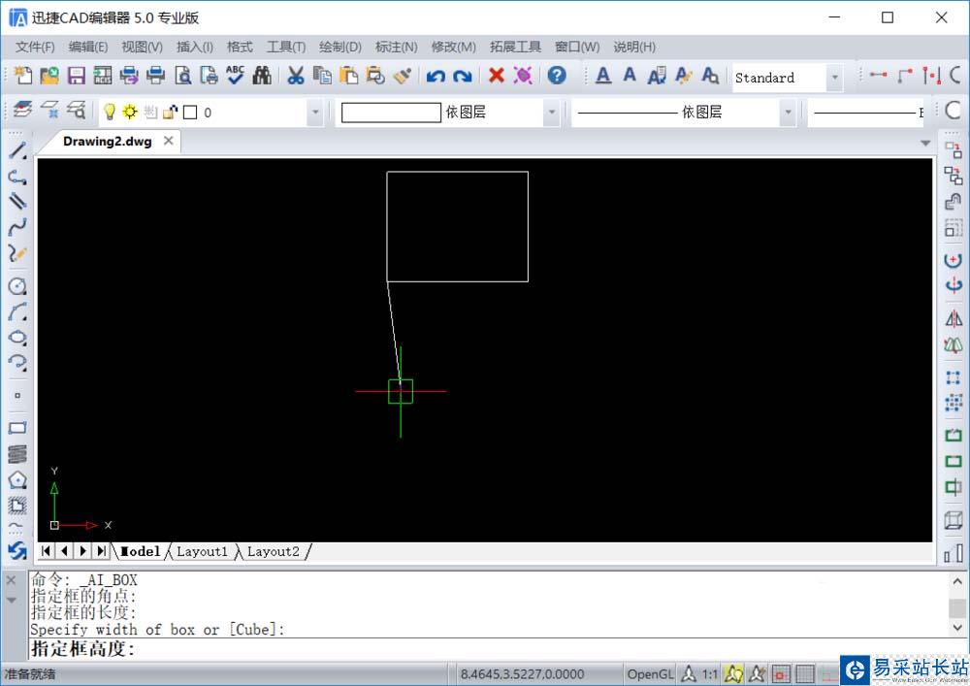
Task: Toggle layer lock padlock icon
Action: point(170,112)
